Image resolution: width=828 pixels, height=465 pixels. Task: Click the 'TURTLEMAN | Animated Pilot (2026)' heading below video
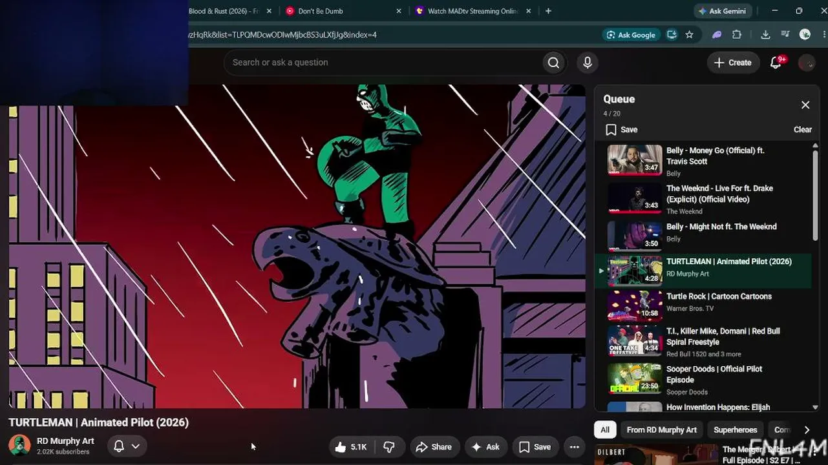(98, 422)
